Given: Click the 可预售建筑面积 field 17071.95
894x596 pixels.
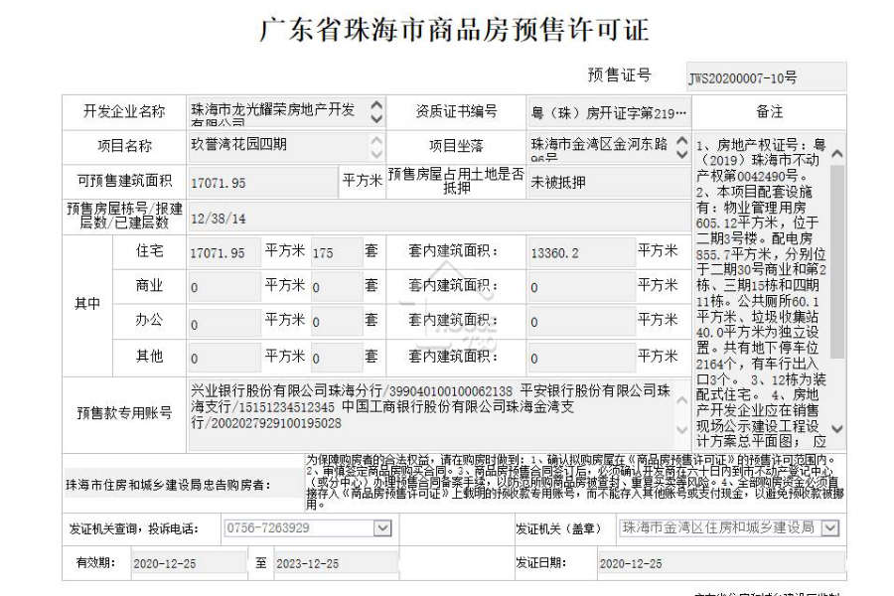Looking at the screenshot, I should [x=262, y=183].
